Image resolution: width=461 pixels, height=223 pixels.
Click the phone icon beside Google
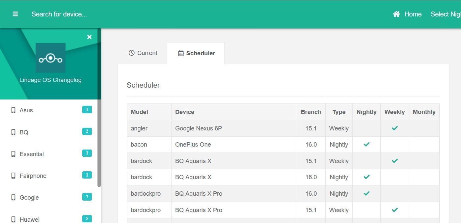13,197
